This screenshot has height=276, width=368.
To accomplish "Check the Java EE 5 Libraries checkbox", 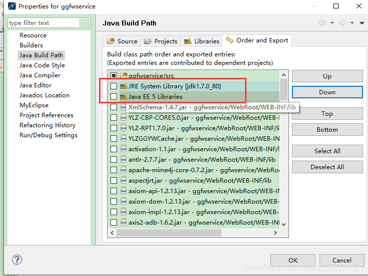I will tap(113, 96).
